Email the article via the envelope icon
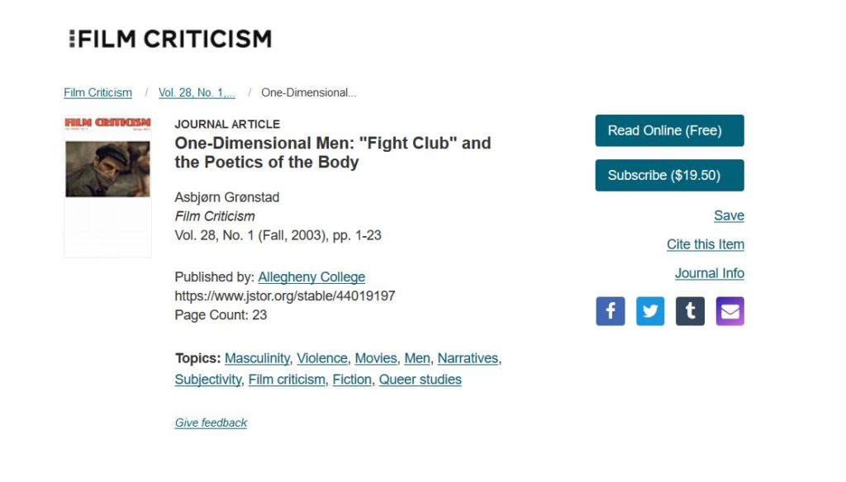The width and height of the screenshot is (846, 482). 730,311
